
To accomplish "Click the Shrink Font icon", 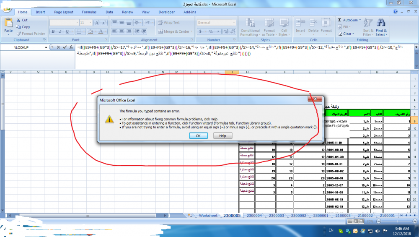I will [104, 23].
